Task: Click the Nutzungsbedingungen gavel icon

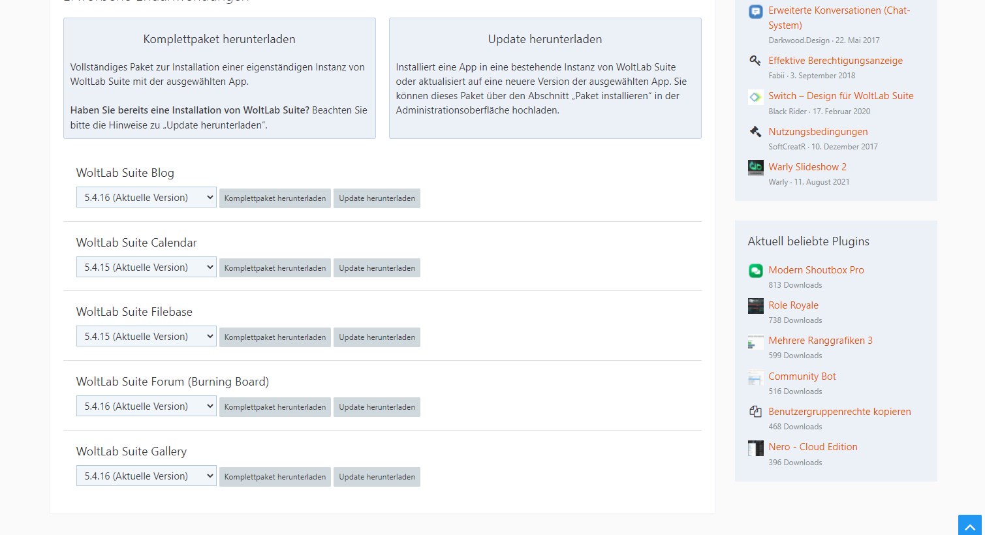Action: (755, 132)
